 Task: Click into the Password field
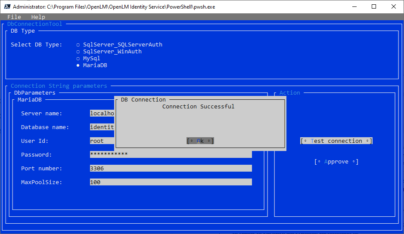point(171,155)
